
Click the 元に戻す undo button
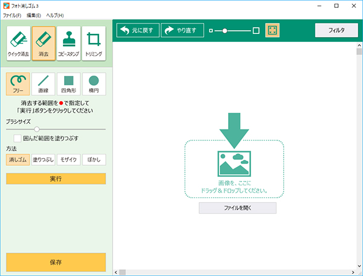pos(137,30)
